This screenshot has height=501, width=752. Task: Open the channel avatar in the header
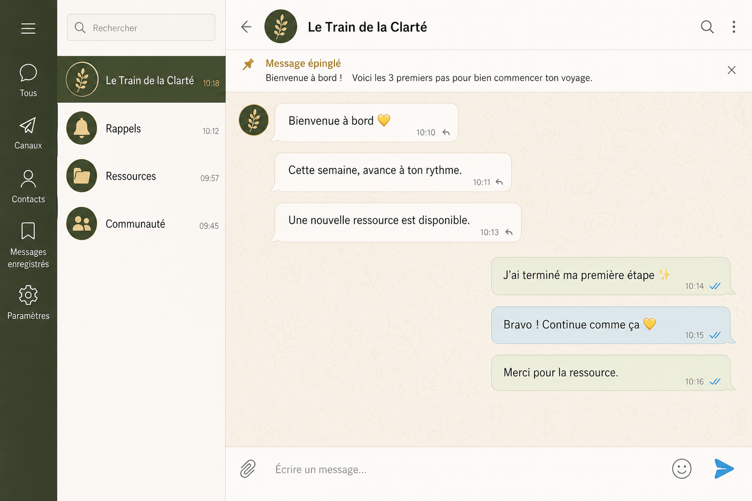281,27
